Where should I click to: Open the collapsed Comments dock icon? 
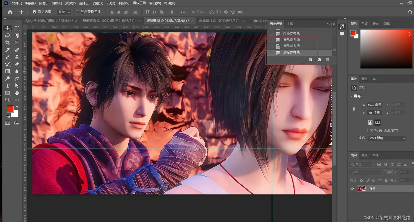342,34
